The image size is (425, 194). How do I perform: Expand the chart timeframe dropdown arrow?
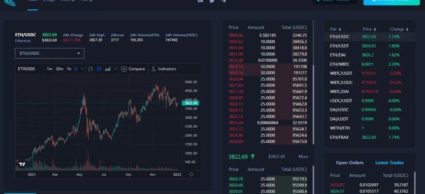pyautogui.click(x=82, y=69)
